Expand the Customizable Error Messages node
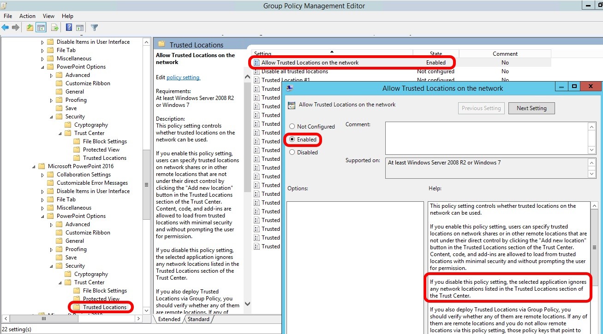Screen dimensions: 603x334 pos(43,183)
